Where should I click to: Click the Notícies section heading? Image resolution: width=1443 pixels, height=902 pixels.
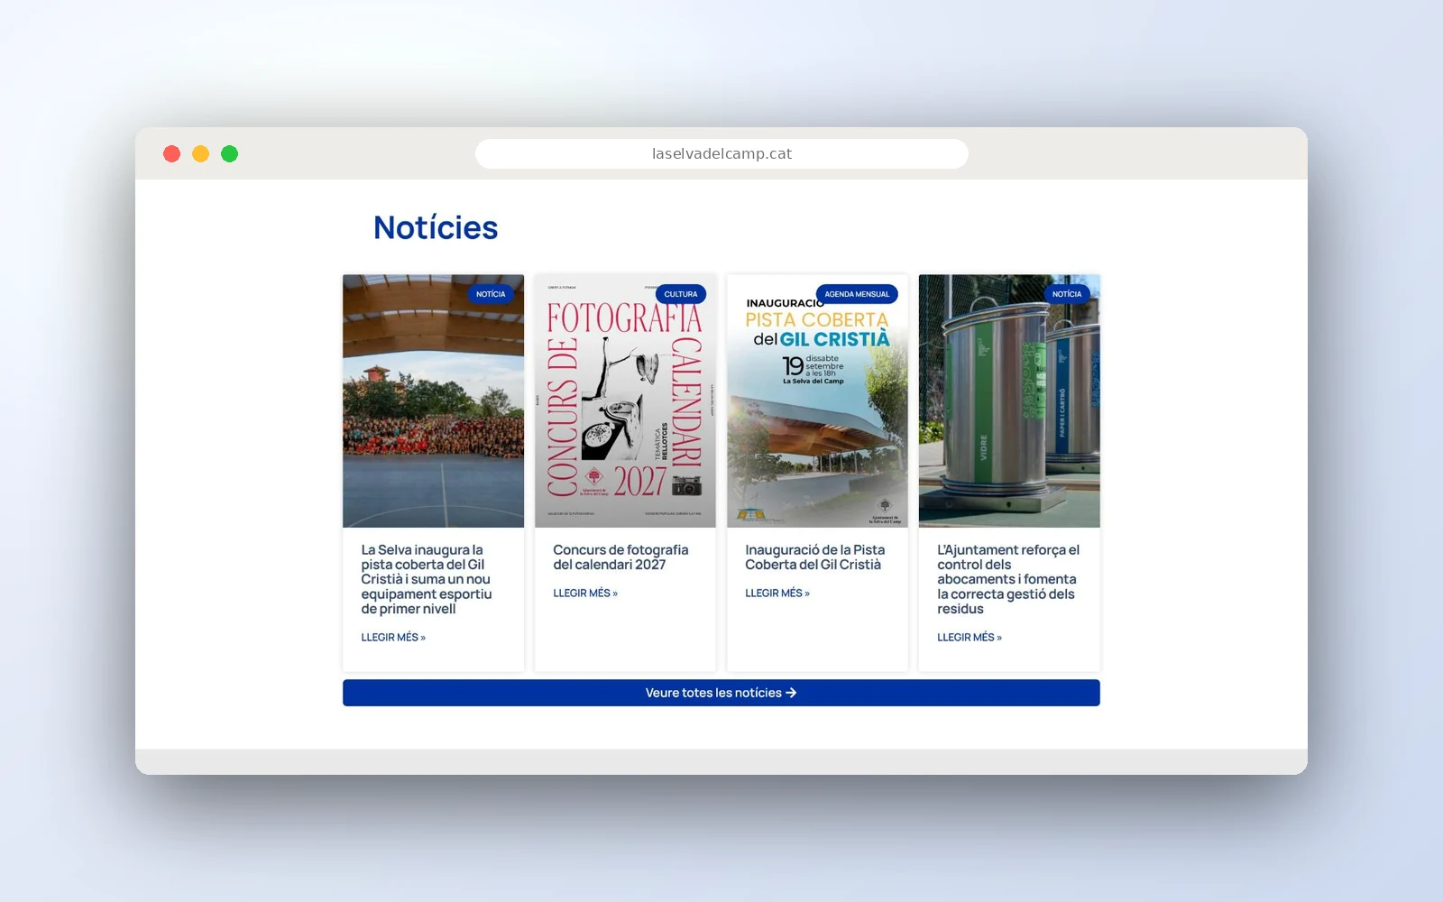pos(436,227)
